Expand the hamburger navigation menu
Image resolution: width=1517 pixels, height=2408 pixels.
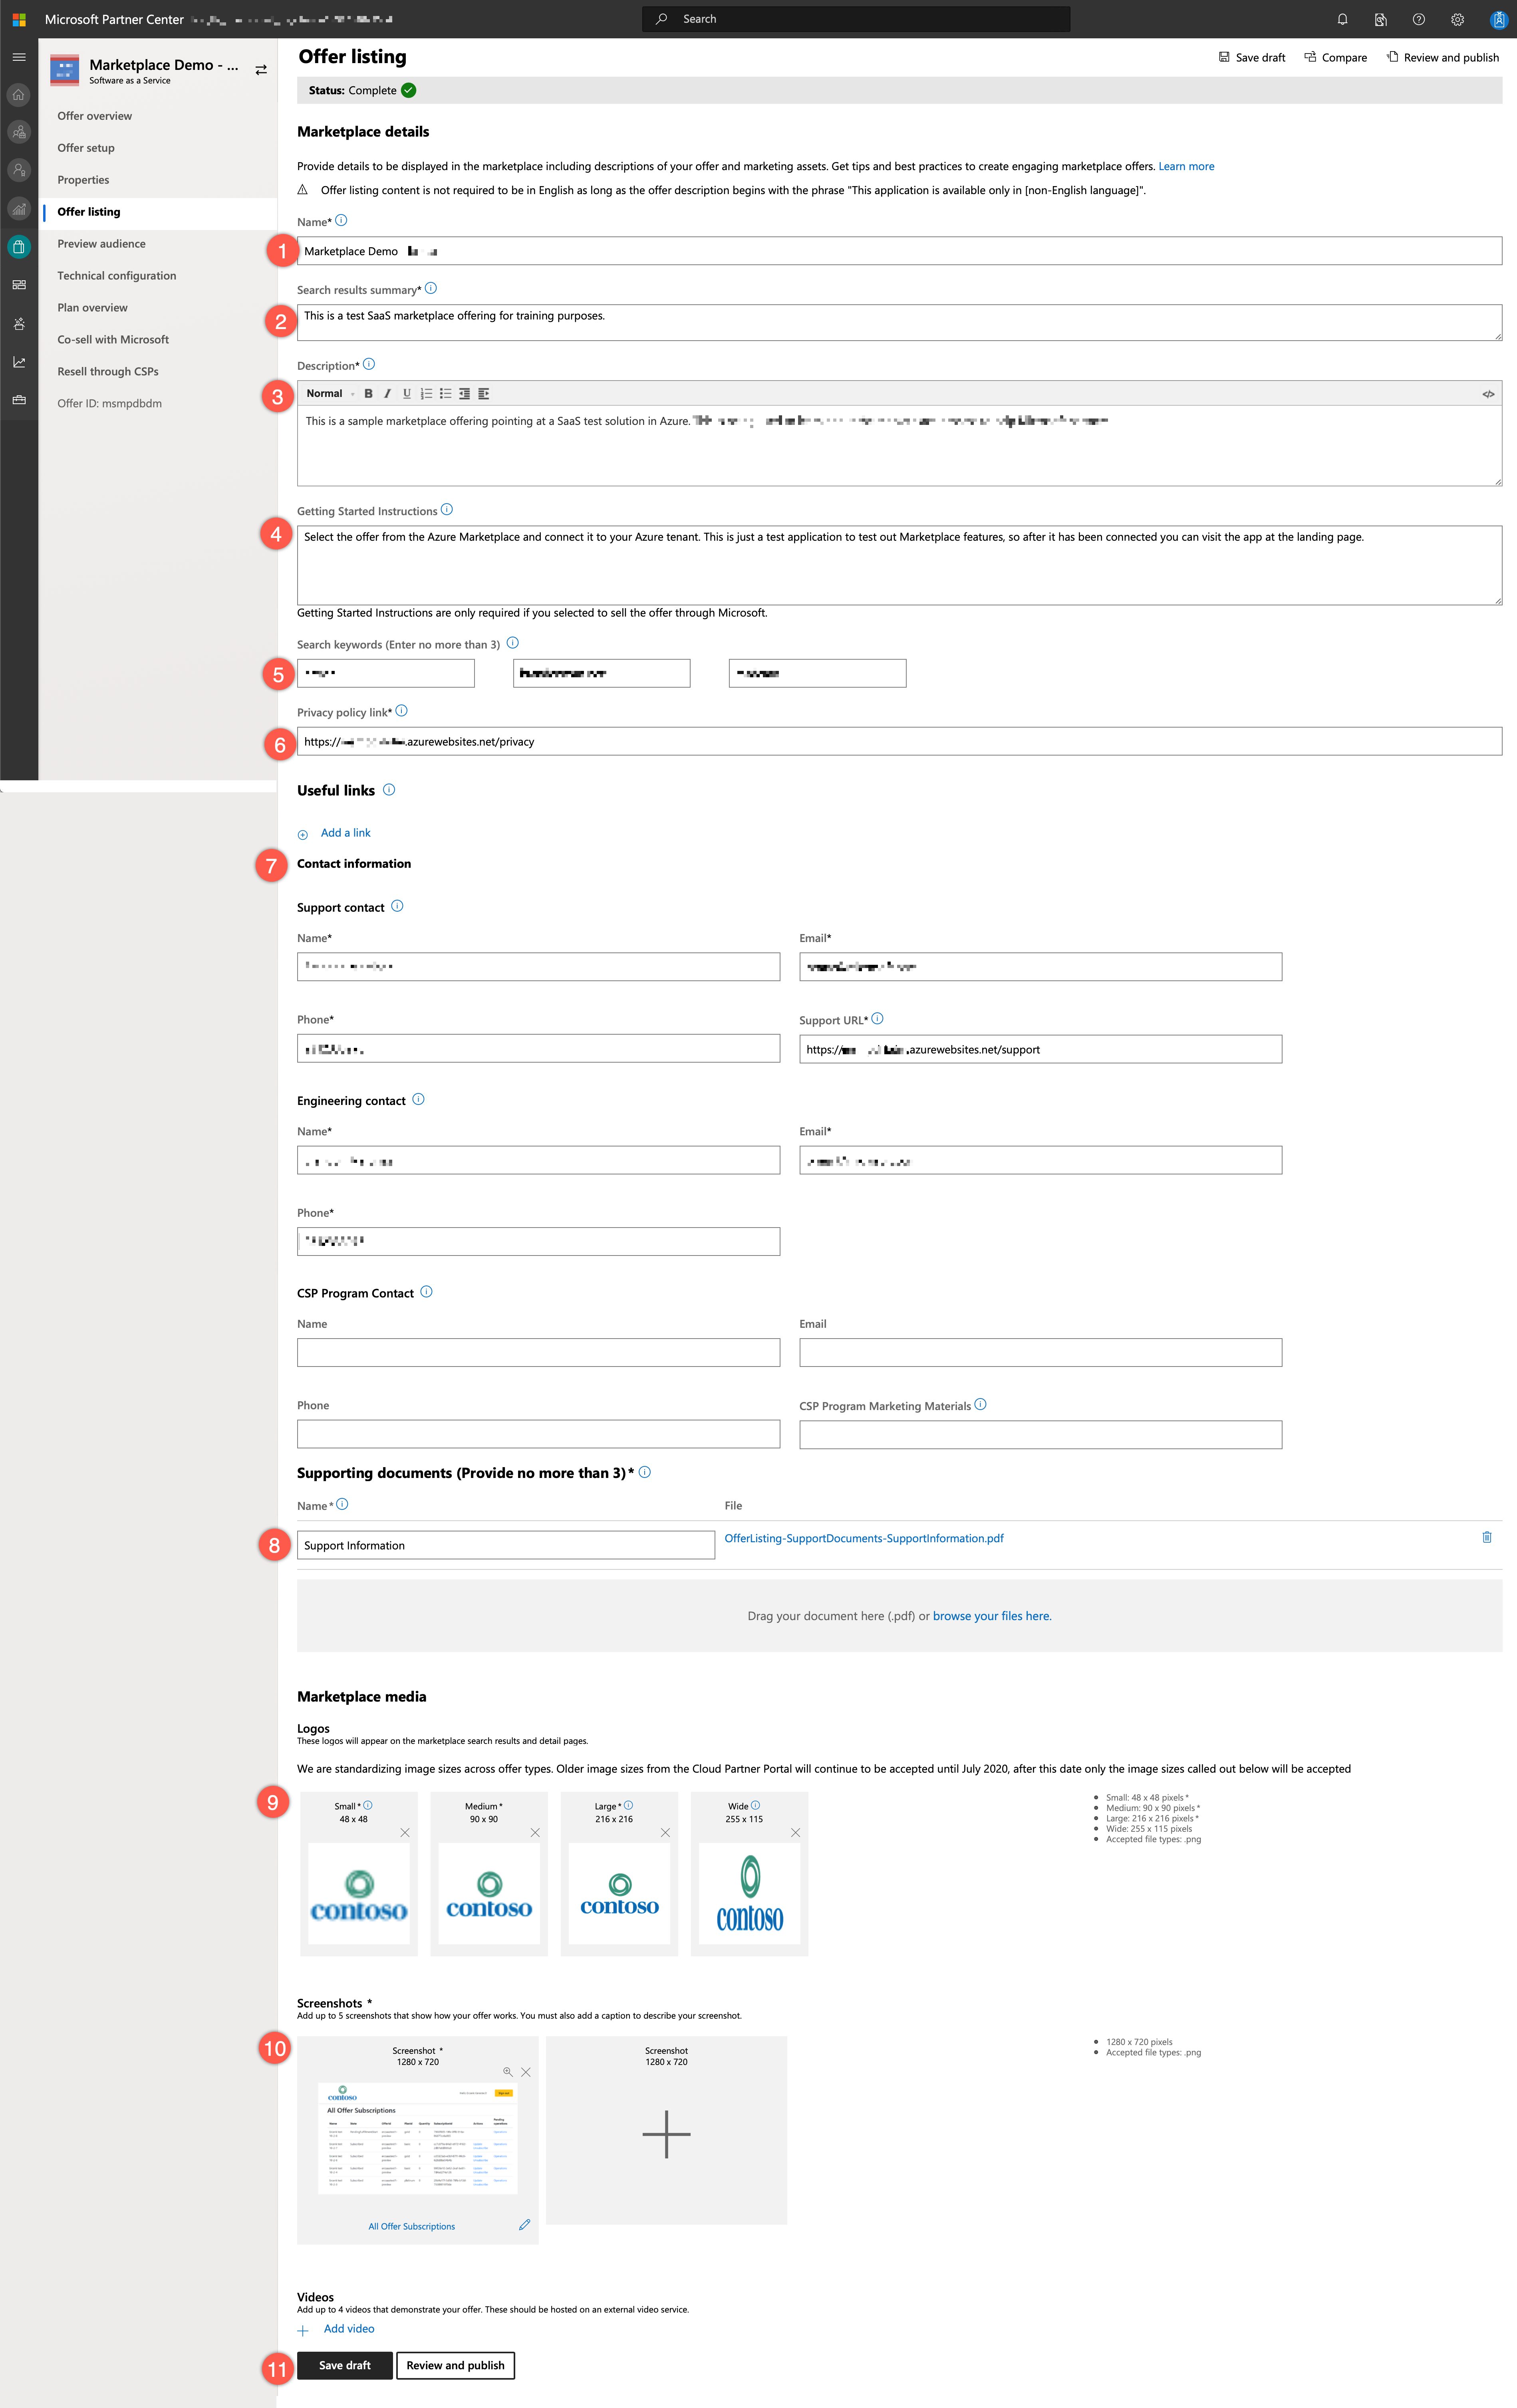(x=19, y=57)
